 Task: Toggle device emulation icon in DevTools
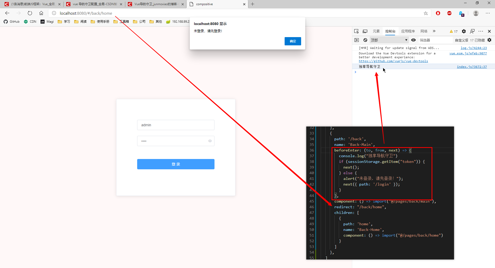coord(365,31)
